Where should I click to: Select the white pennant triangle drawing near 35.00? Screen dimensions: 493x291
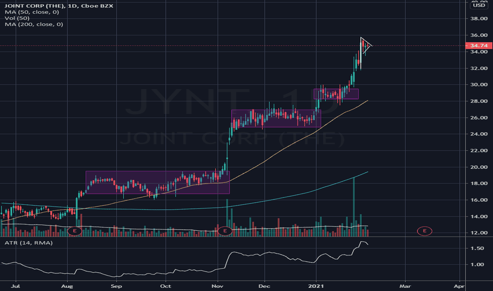(366, 46)
